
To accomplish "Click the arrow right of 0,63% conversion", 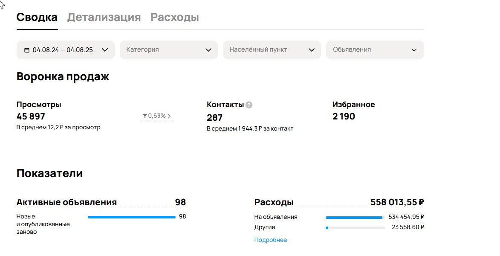I will [169, 116].
